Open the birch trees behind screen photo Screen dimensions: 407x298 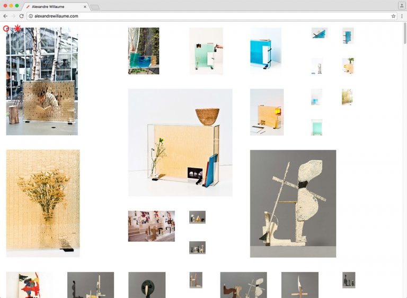click(x=42, y=81)
